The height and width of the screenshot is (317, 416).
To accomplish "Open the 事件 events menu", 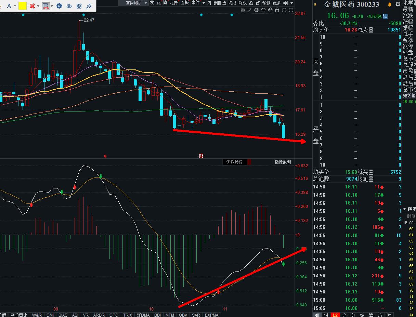I will [x=195, y=3].
